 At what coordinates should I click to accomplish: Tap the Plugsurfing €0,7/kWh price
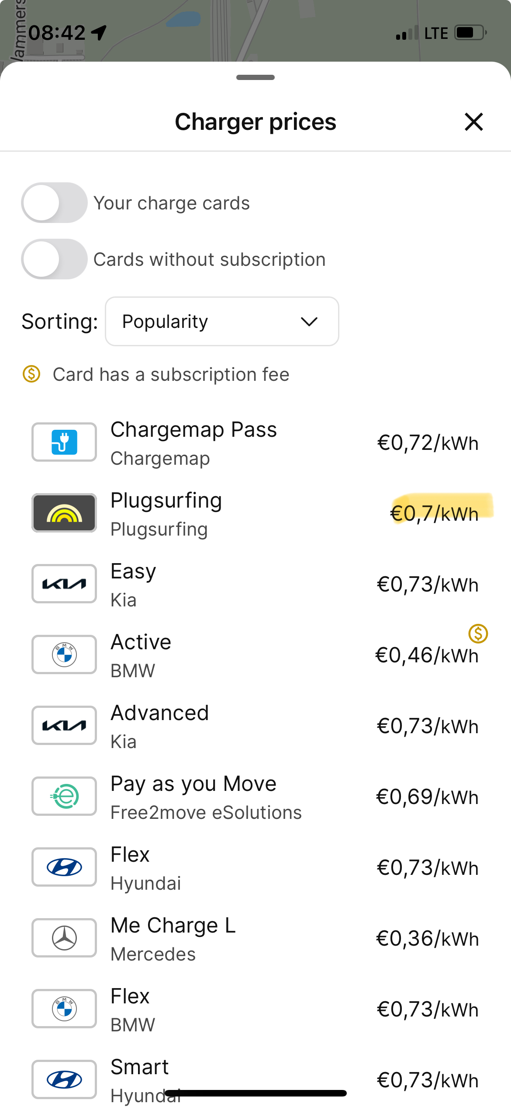[x=434, y=513]
